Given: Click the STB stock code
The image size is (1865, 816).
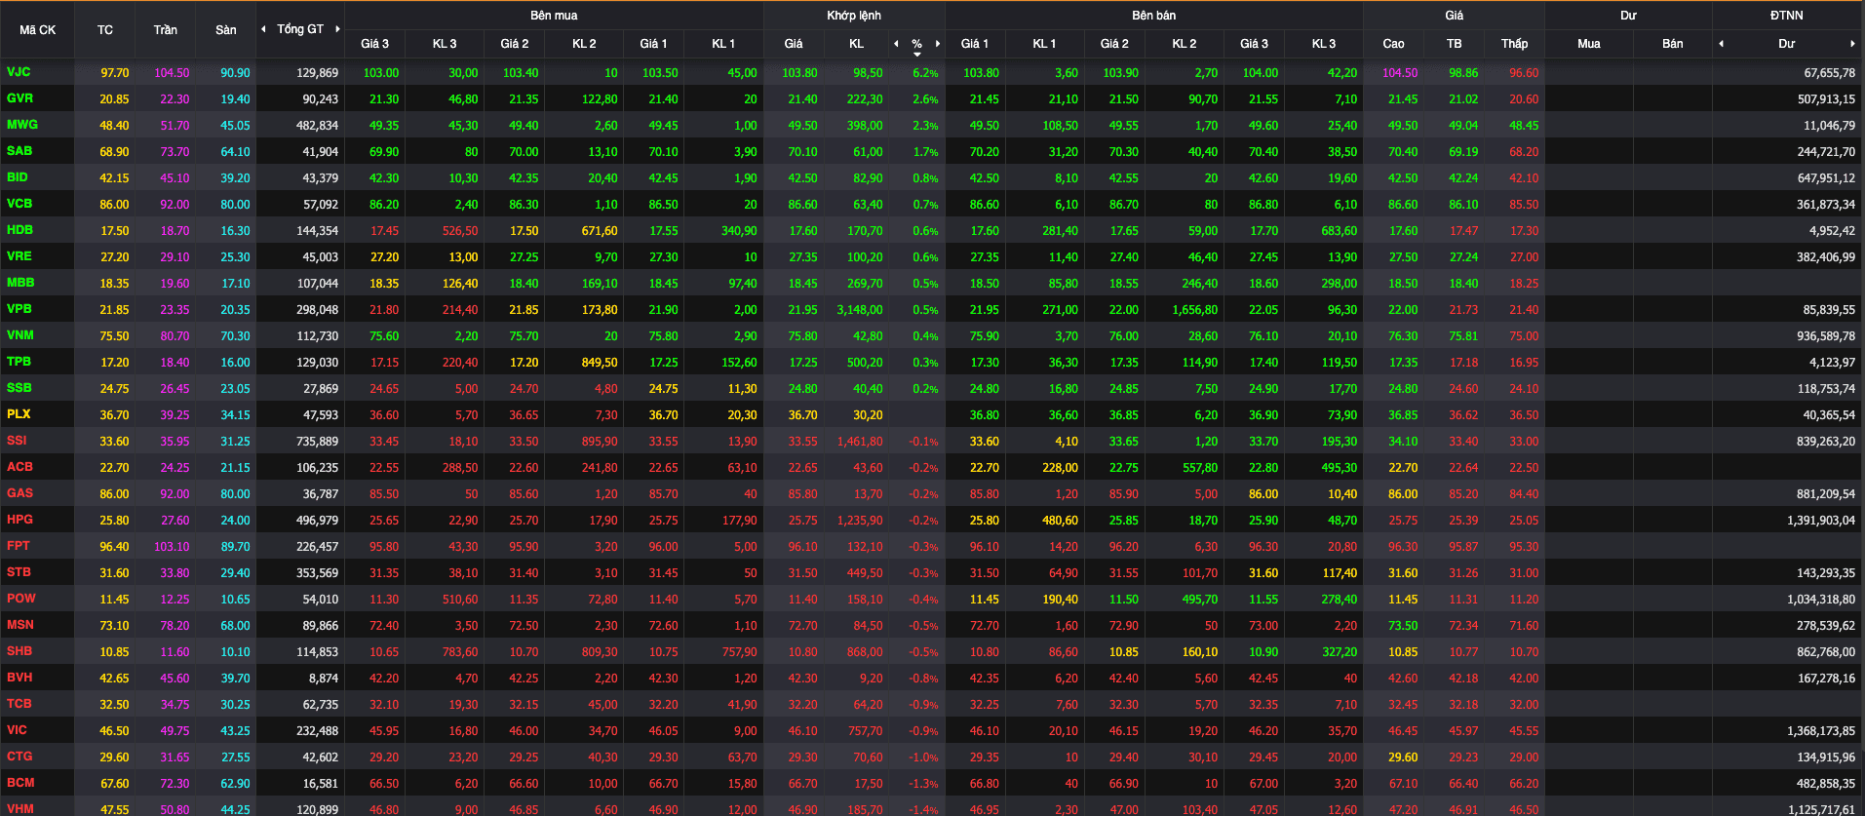Looking at the screenshot, I should pyautogui.click(x=19, y=572).
